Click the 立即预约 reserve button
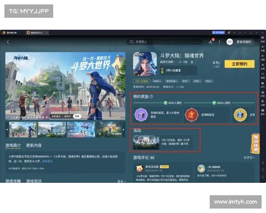Screen dimensions: 266x213 (239, 64)
